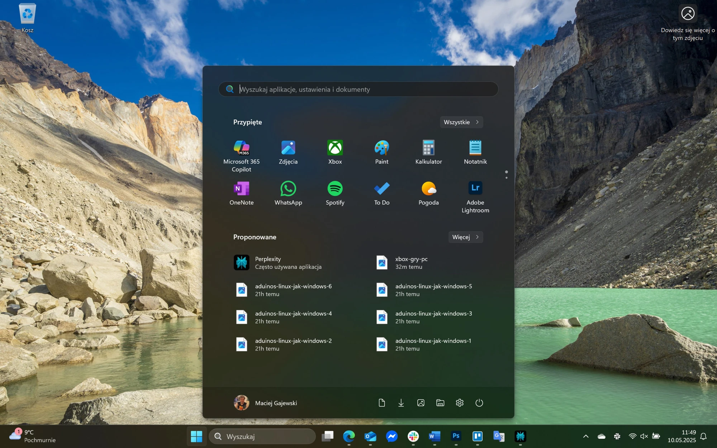Click the battery status icon
This screenshot has height=448, width=717.
coord(656,436)
